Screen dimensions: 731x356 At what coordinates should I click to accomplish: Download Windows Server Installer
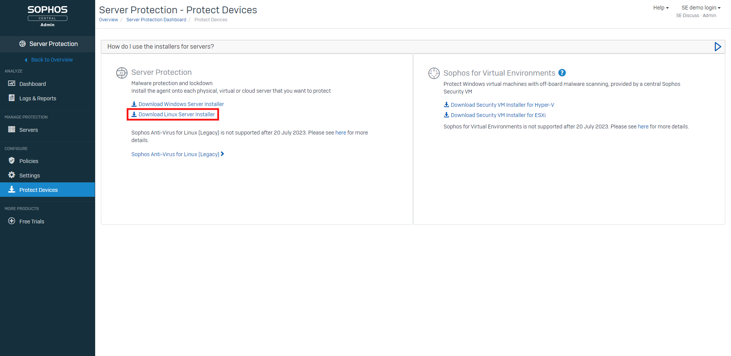click(181, 104)
